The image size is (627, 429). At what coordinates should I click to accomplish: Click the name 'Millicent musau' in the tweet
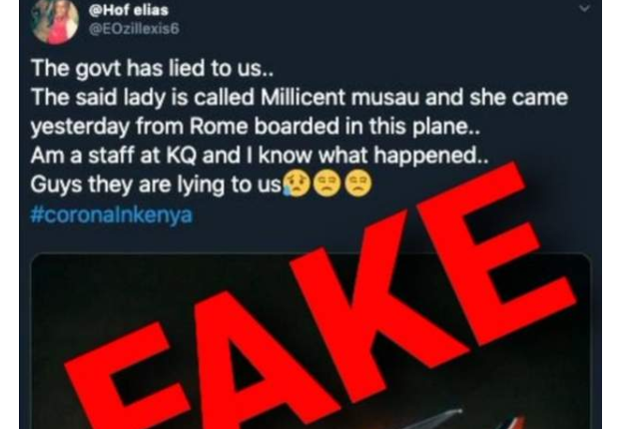coord(339,98)
